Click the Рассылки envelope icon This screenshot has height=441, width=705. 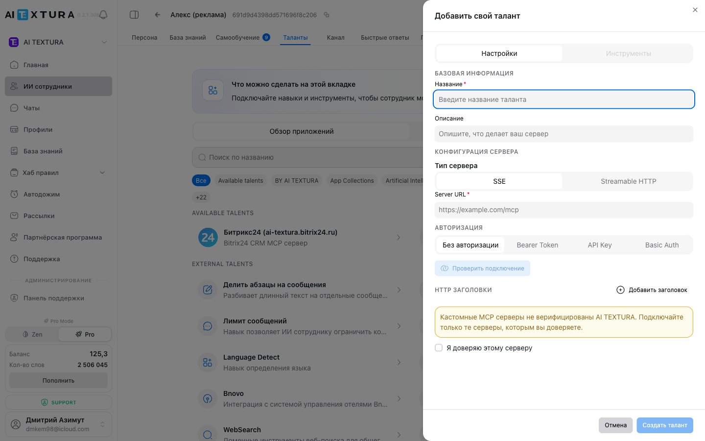pyautogui.click(x=14, y=216)
